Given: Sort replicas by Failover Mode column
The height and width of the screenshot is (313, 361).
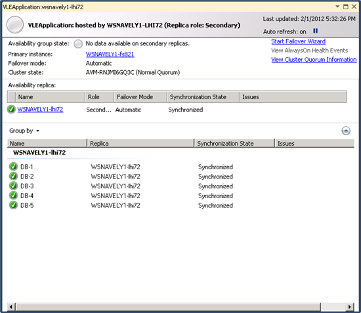Looking at the screenshot, I should 140,97.
